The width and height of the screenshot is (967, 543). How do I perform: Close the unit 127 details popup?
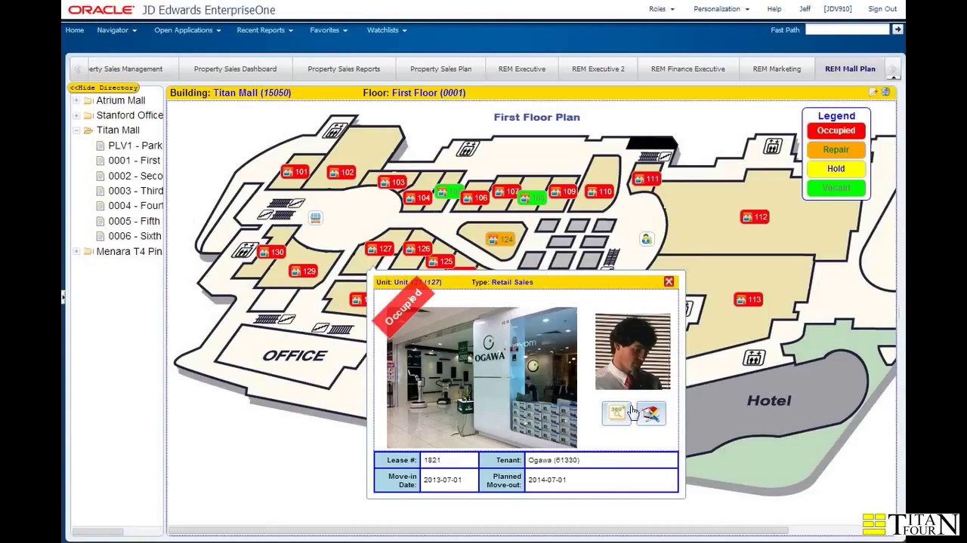click(x=669, y=282)
